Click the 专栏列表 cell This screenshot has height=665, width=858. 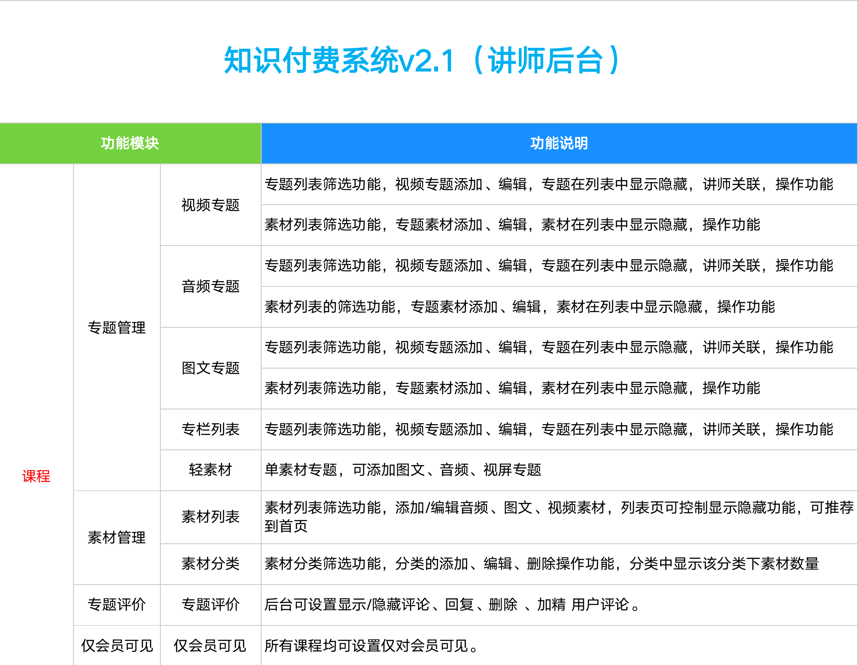coord(210,429)
